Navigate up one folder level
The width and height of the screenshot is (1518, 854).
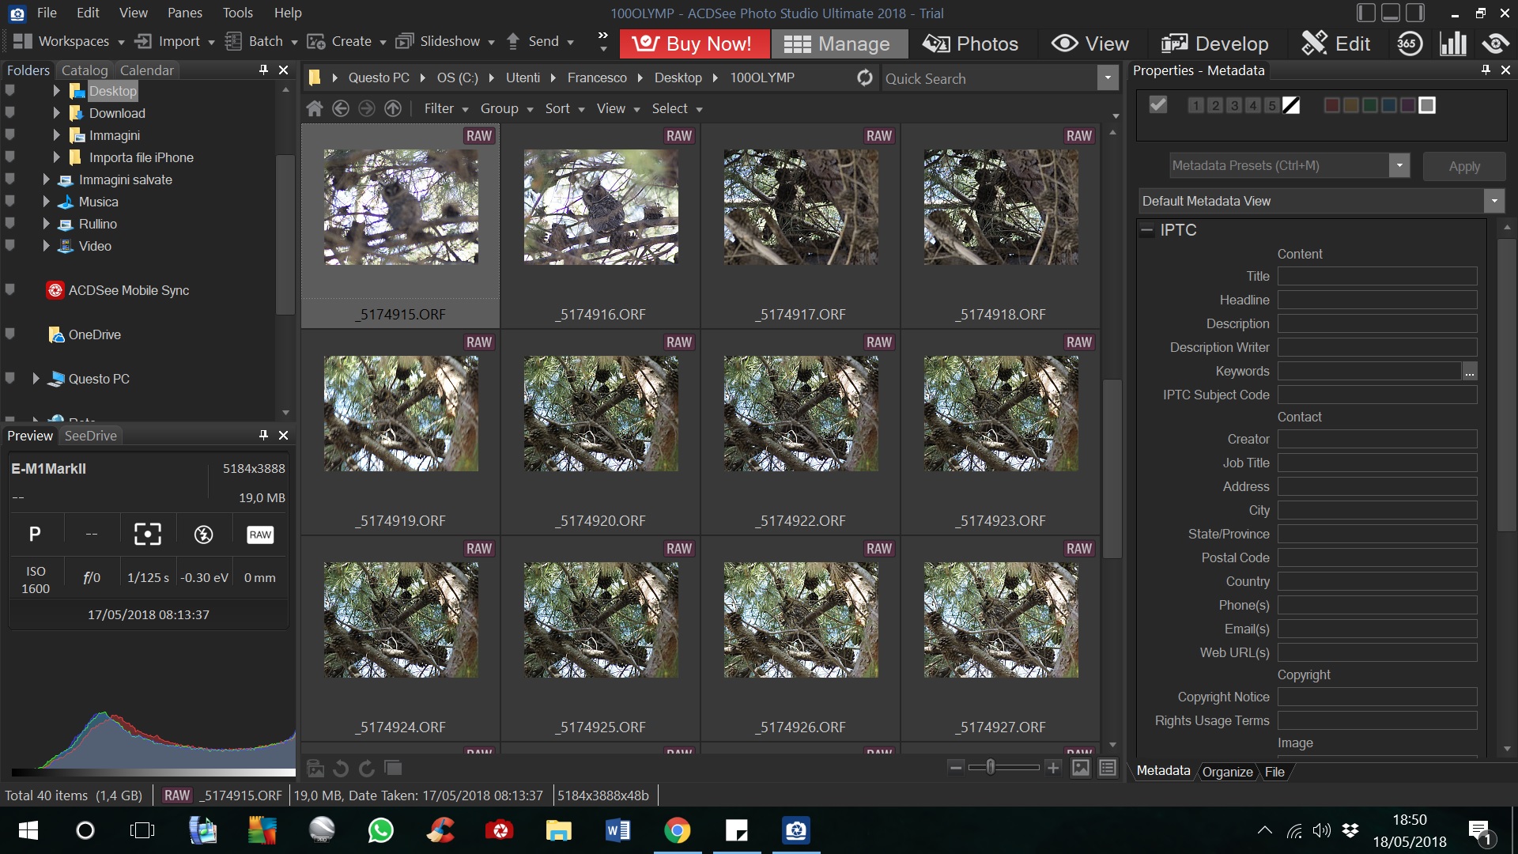pyautogui.click(x=393, y=108)
